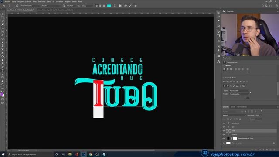Select the Horizontal Type tool in toolbar
This screenshot has width=279, height=157.
click(3, 71)
